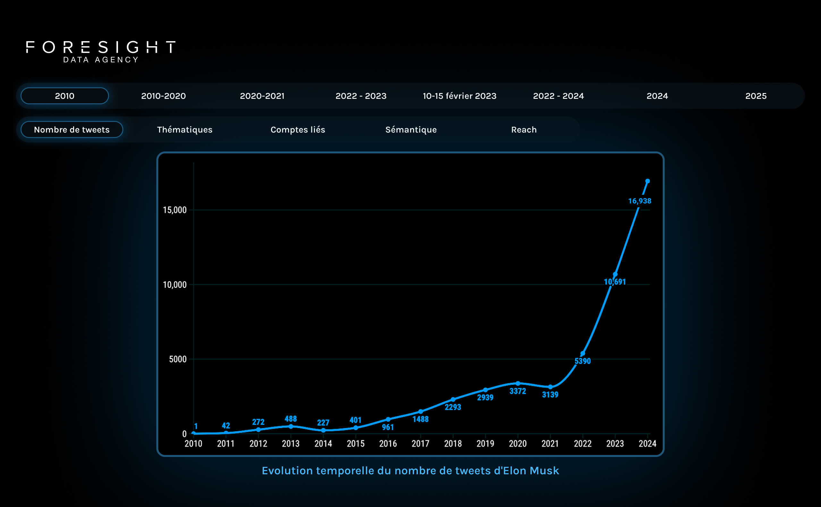Image resolution: width=821 pixels, height=507 pixels.
Task: Click the 2021 data point at 3139
Action: 550,387
